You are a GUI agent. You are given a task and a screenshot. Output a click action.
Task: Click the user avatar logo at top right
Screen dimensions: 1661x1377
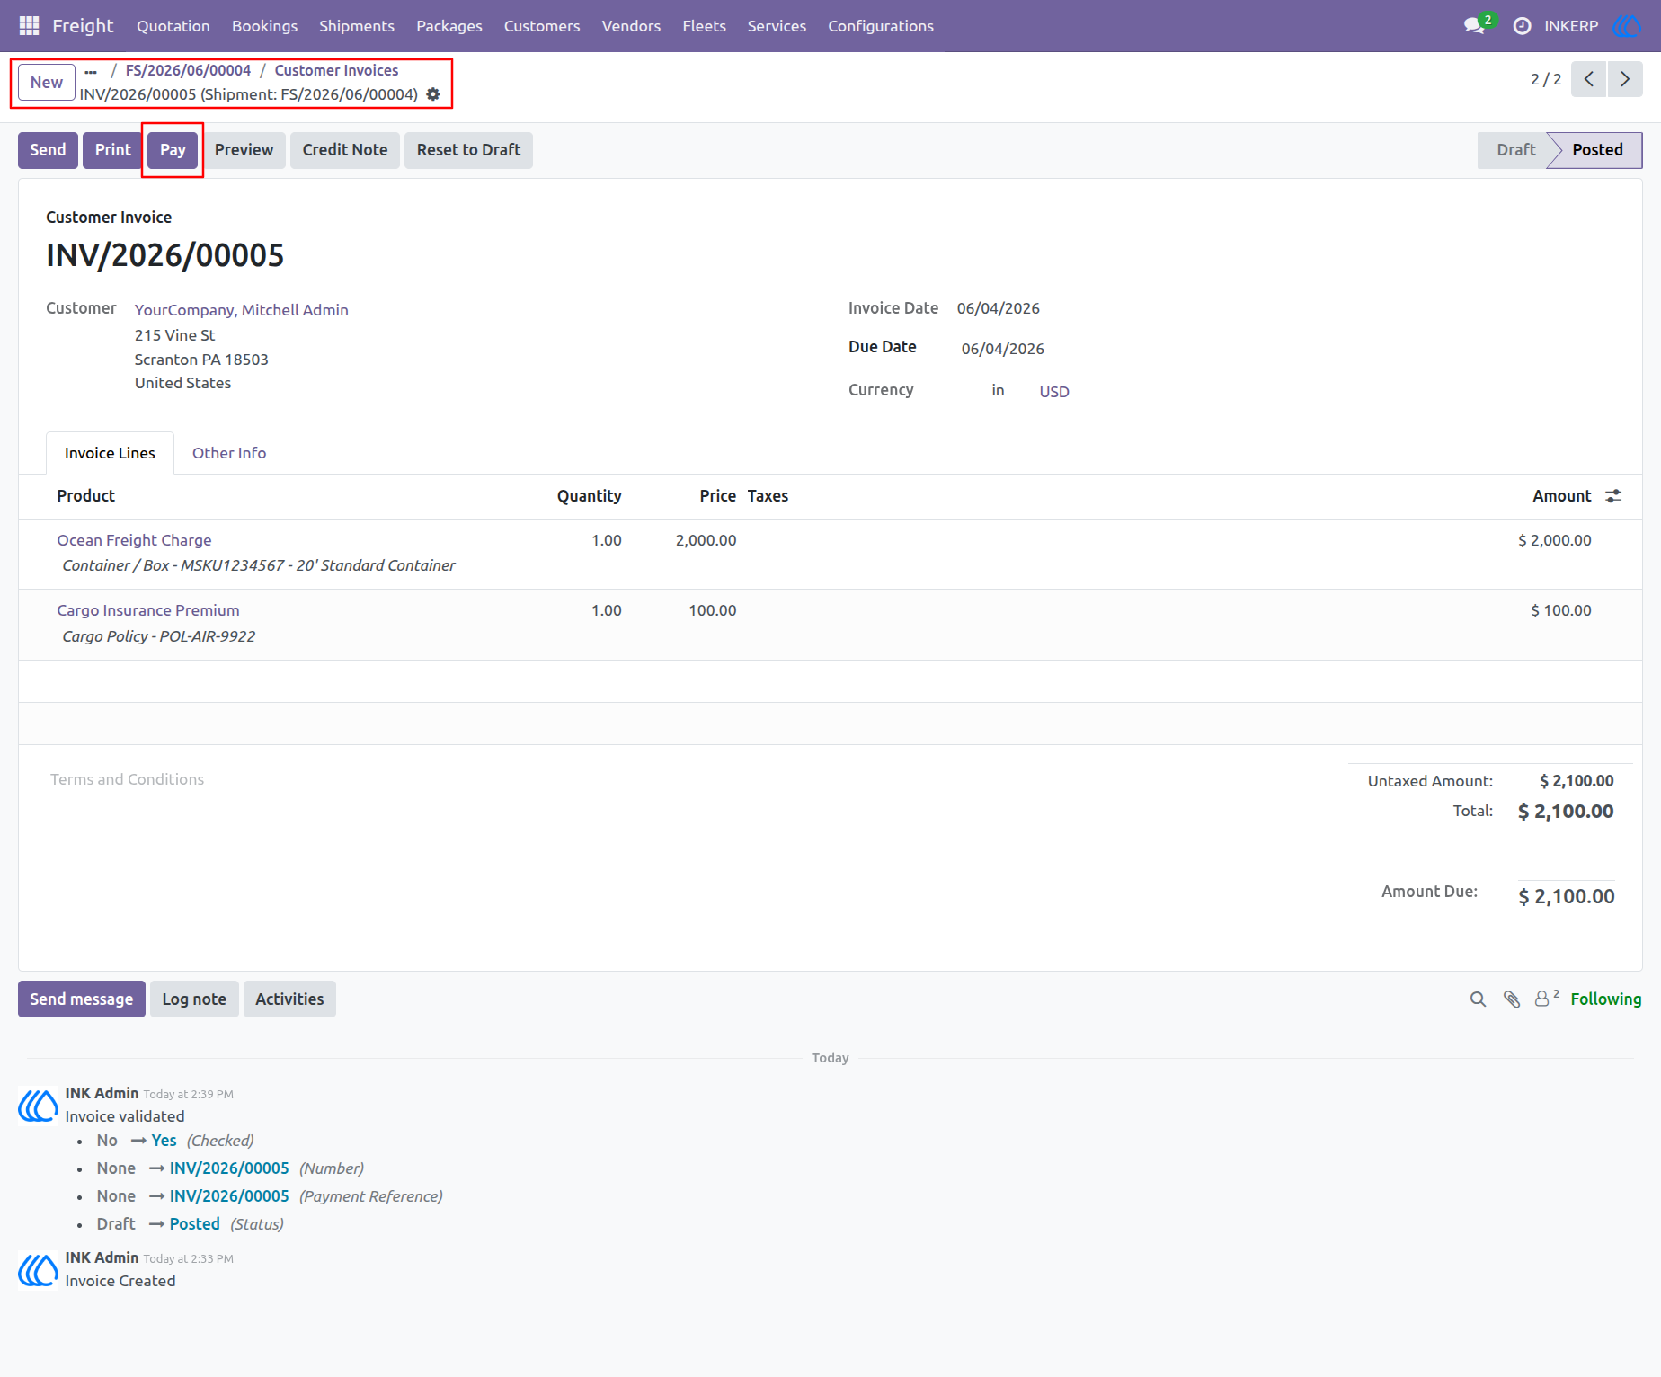coord(1627,26)
